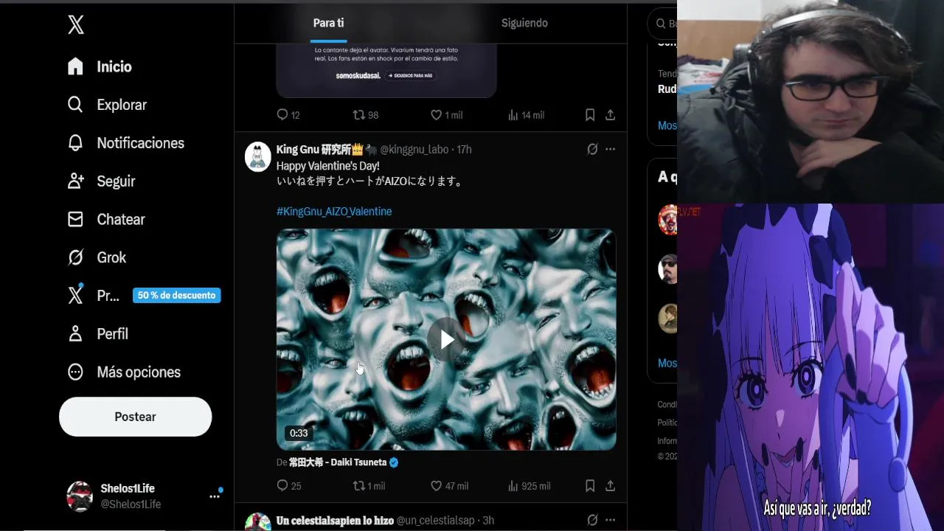Like the post with 1 mil likes

(x=446, y=115)
